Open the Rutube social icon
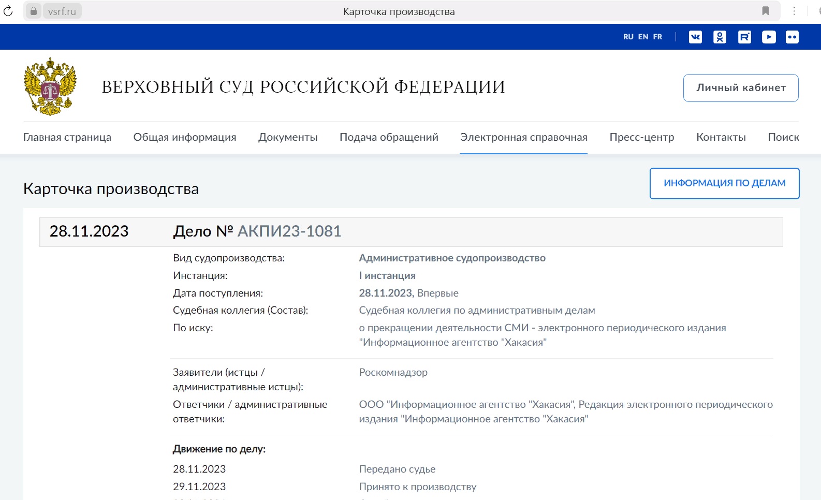Screen dimensions: 821x500 [744, 37]
